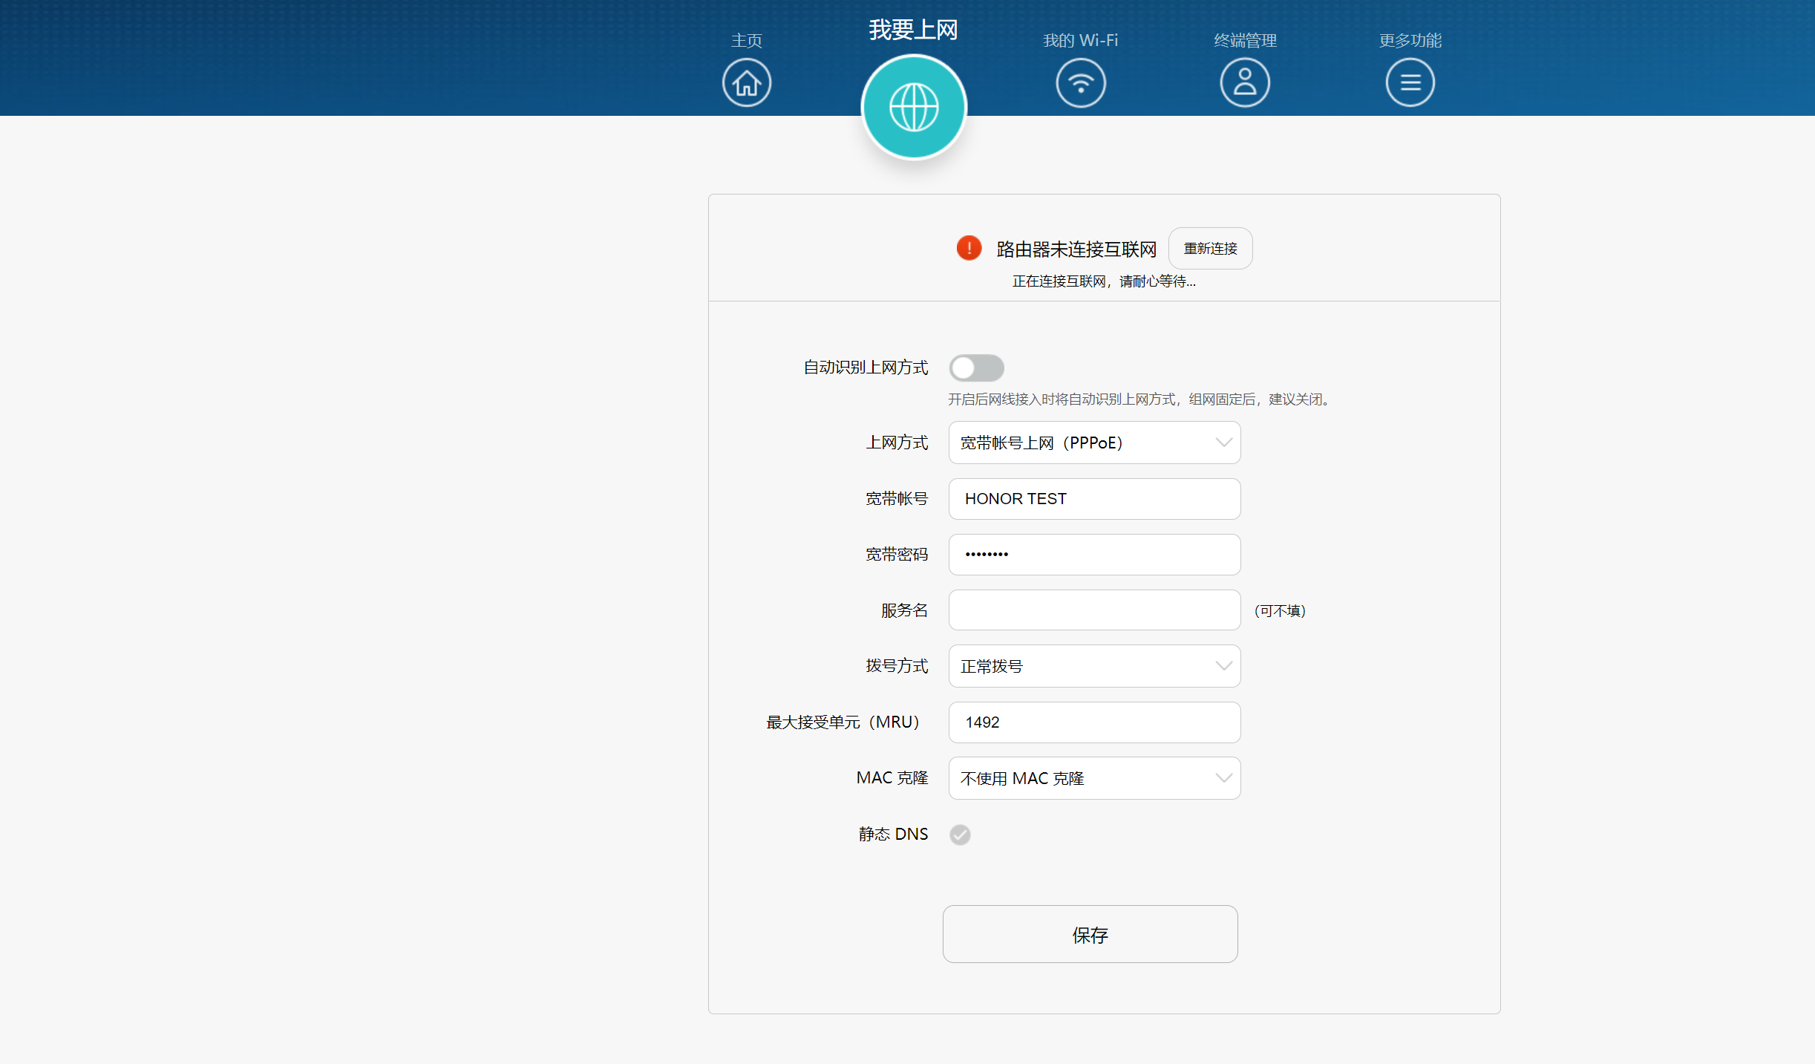Image resolution: width=1815 pixels, height=1064 pixels.
Task: Toggle the 静态 DNS checkbox
Action: point(959,835)
